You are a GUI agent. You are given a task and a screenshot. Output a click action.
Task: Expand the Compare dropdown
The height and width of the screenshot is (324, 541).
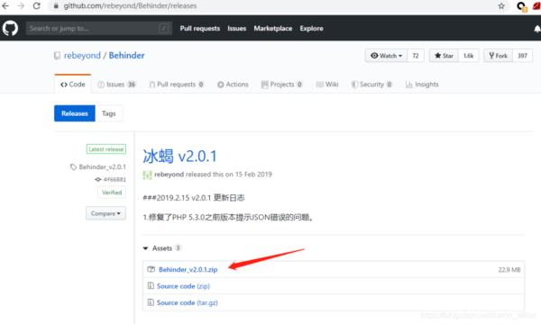tap(105, 213)
